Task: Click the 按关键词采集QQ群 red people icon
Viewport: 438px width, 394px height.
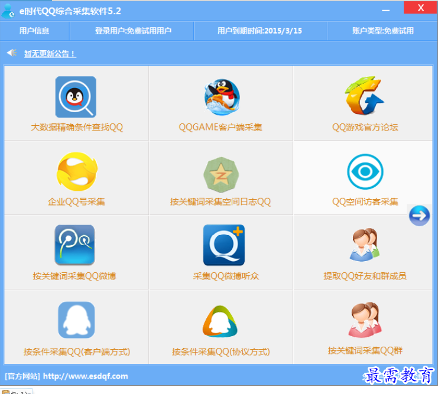Action: [x=364, y=320]
